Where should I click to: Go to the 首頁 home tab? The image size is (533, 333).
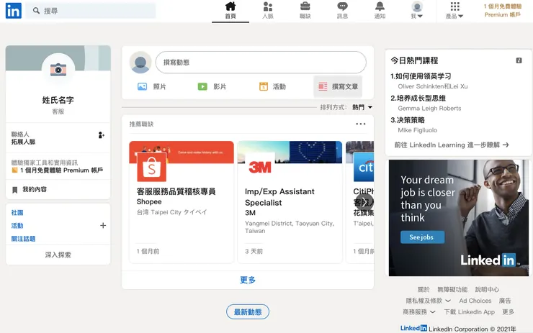(230, 10)
